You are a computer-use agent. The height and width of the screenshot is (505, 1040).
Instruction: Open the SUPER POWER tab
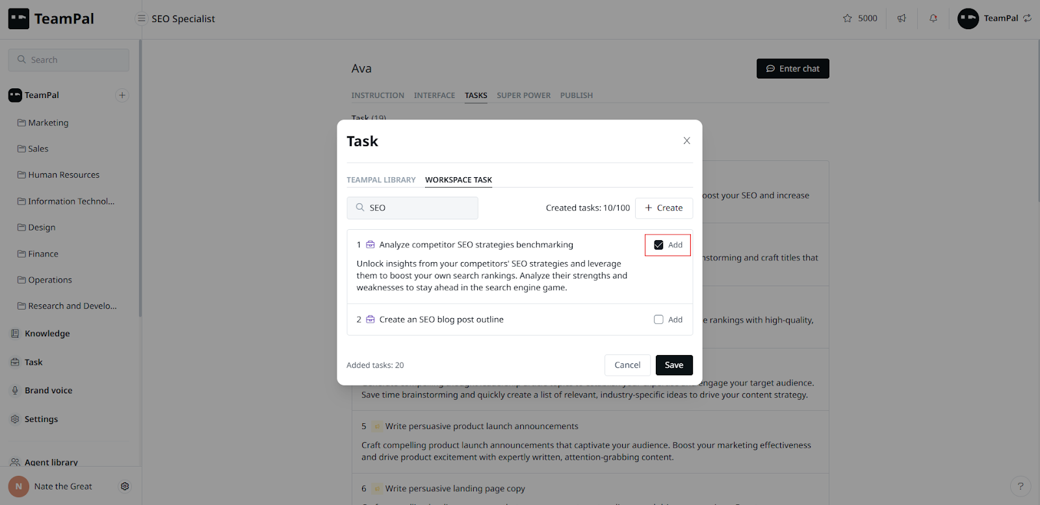coord(523,95)
